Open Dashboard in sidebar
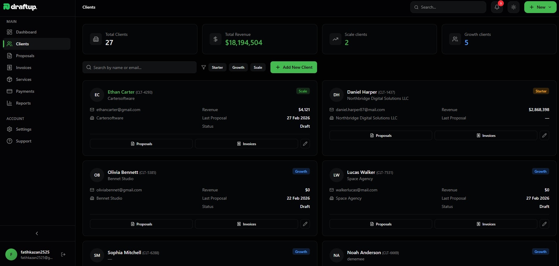The height and width of the screenshot is (266, 559). point(37,32)
